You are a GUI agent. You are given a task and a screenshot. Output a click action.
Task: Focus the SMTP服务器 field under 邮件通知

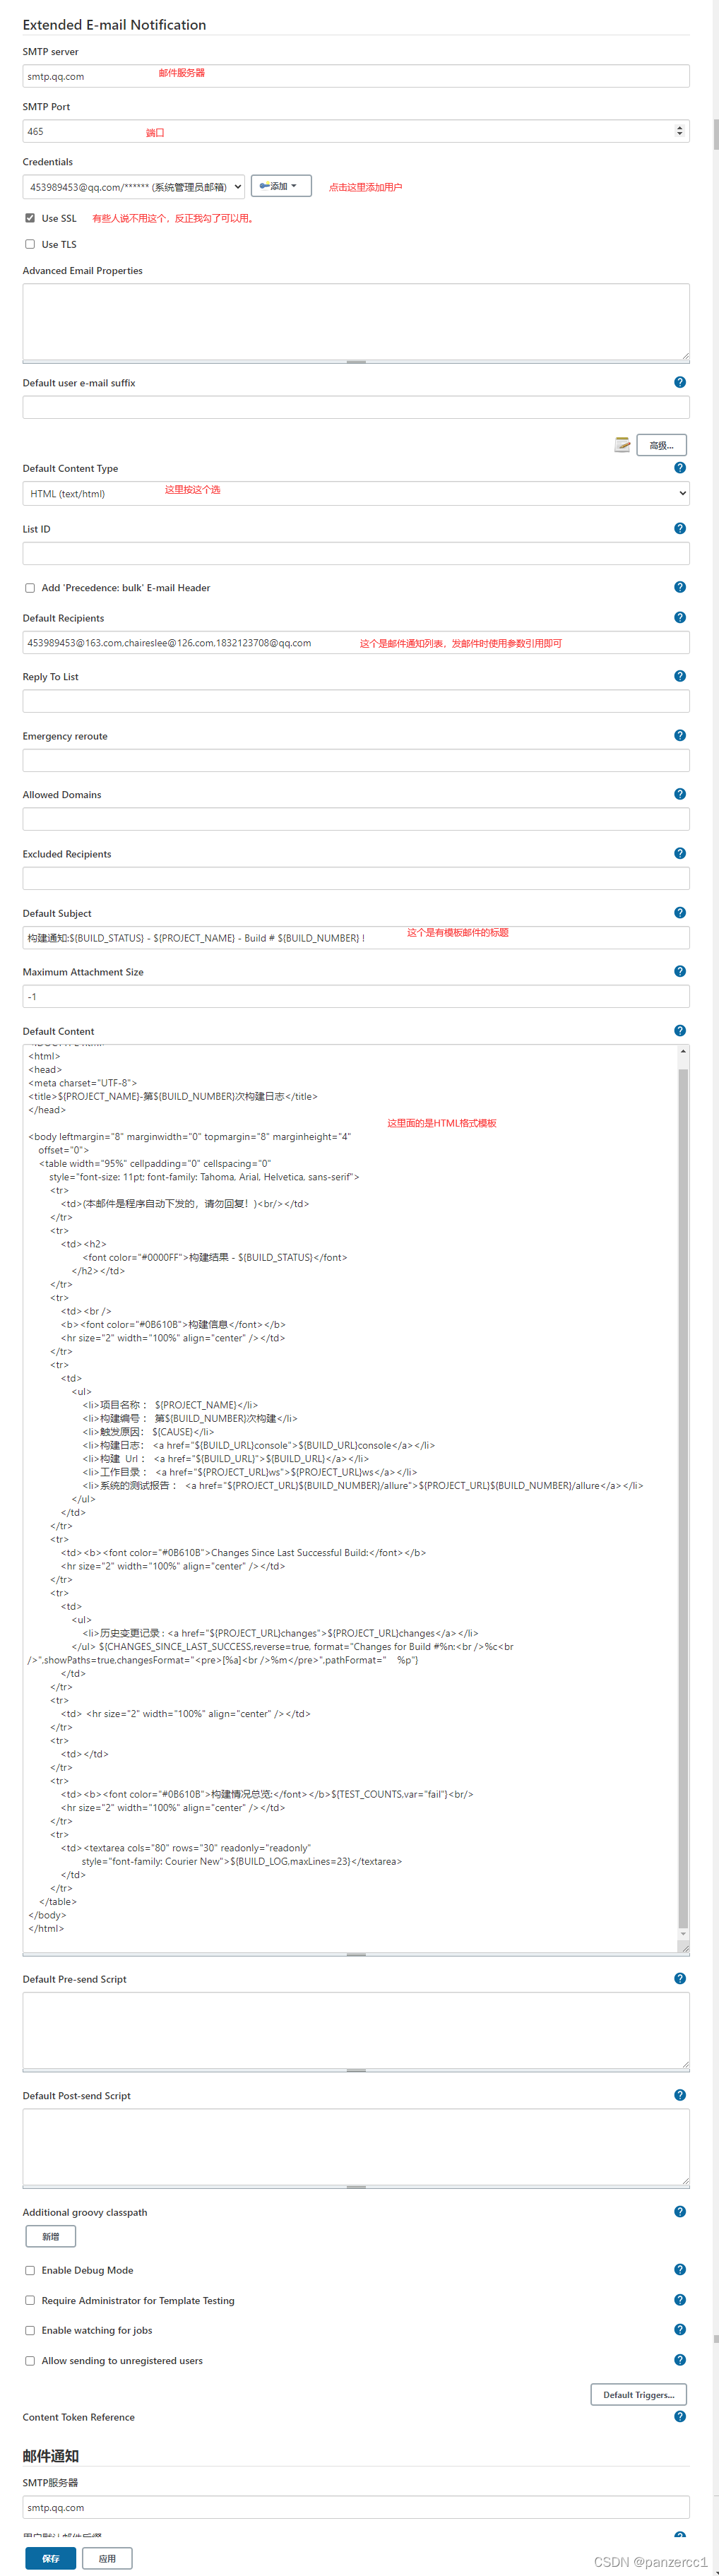click(356, 2507)
